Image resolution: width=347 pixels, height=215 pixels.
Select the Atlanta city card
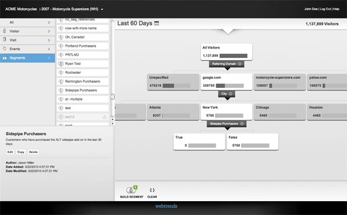pyautogui.click(x=173, y=112)
